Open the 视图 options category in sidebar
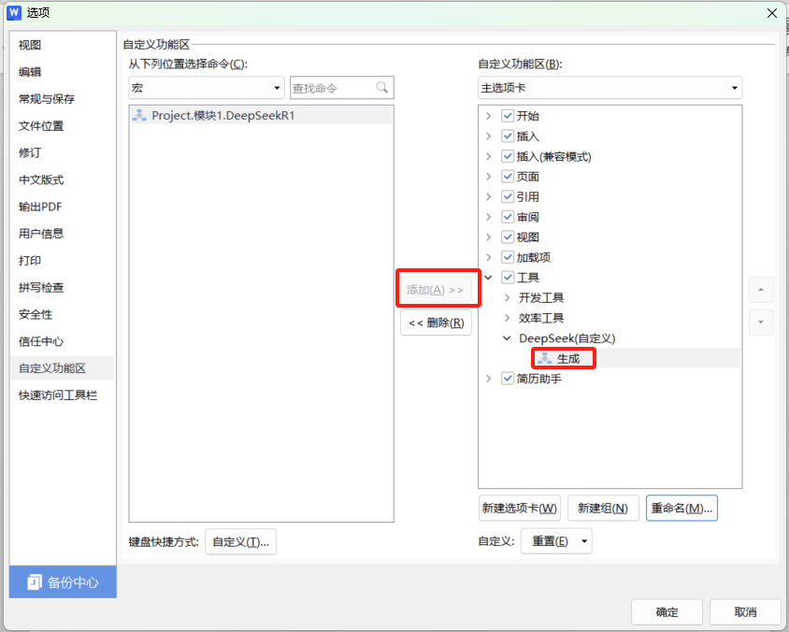 (63, 45)
